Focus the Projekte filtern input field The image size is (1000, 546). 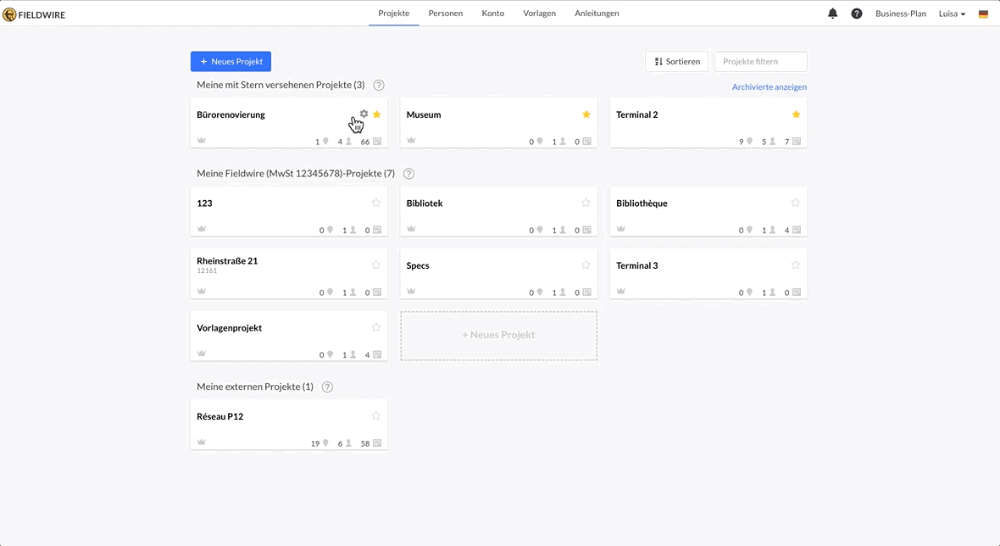tap(760, 61)
